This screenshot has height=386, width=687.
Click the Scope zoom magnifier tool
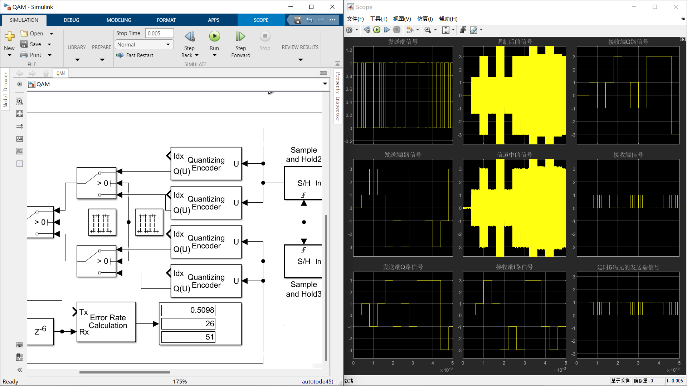coord(428,30)
